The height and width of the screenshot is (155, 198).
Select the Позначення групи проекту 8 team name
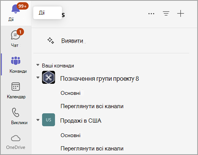[x=99, y=79]
